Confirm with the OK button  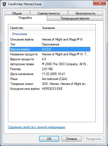(x=49, y=139)
